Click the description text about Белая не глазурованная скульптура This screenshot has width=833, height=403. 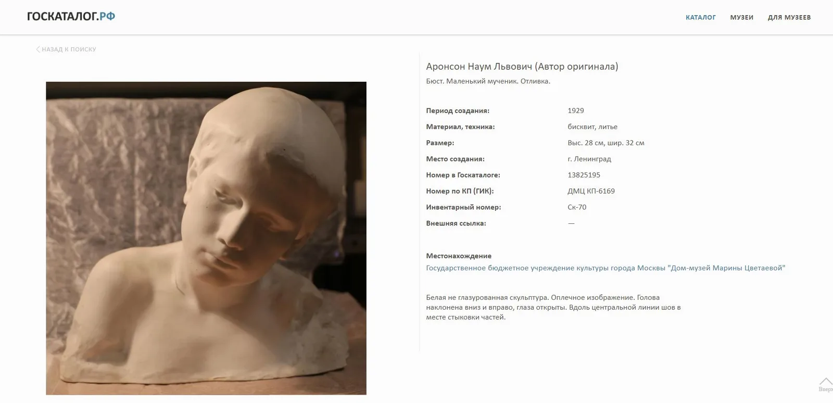[553, 307]
